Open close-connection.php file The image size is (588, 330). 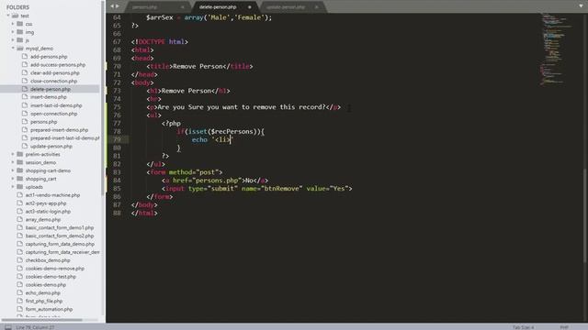pos(53,81)
